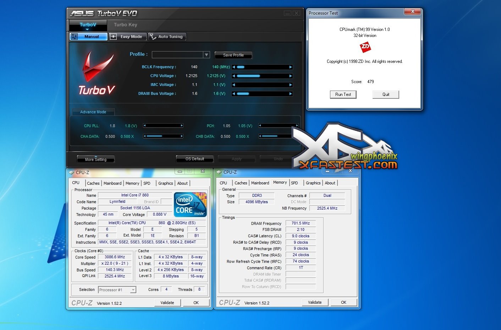Decrease PCH voltage with left arrow
This screenshot has width=501, height=330.
260,125
